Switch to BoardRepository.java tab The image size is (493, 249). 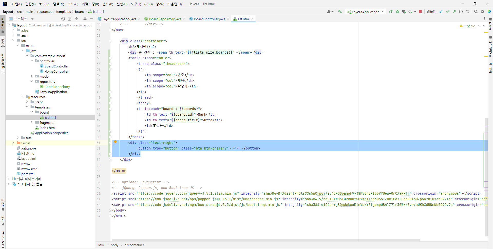coord(165,19)
